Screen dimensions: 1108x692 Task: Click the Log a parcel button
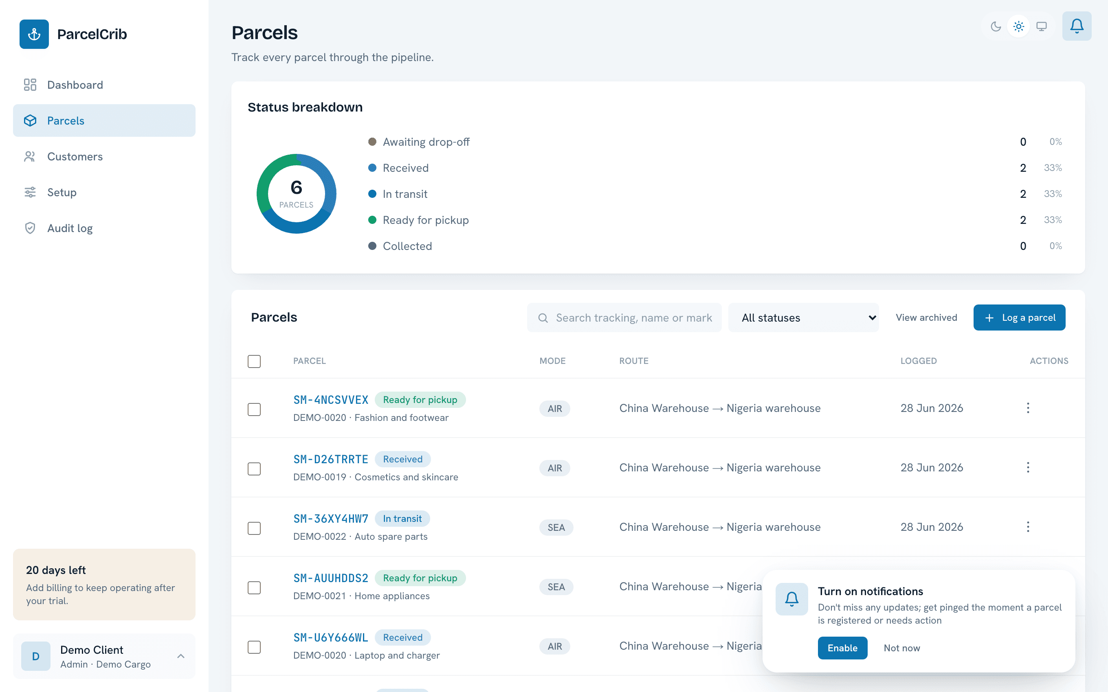[x=1019, y=318]
